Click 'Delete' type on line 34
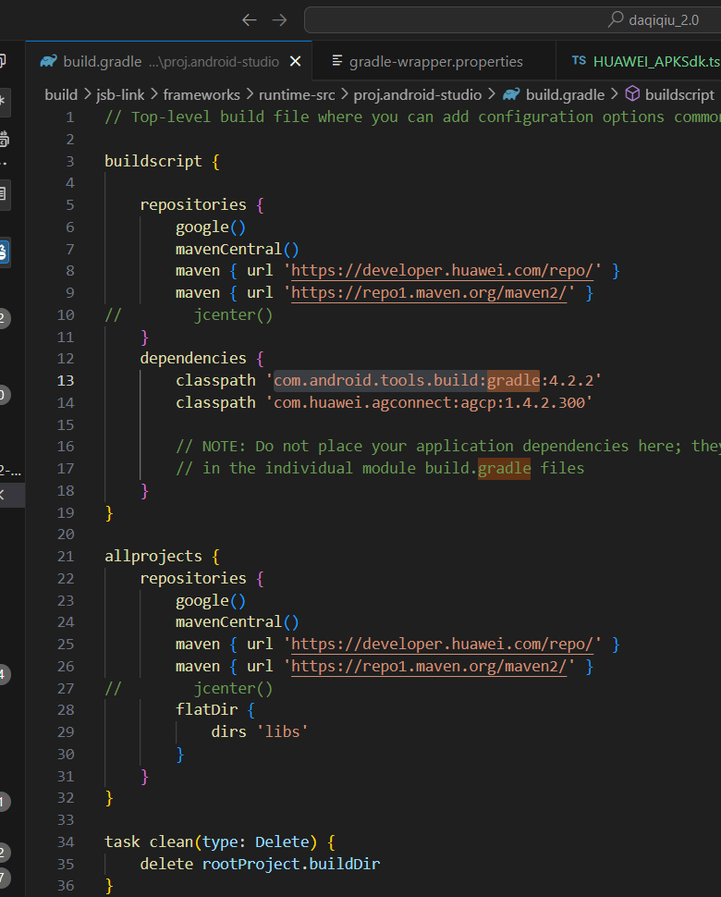The height and width of the screenshot is (897, 721). click(282, 842)
